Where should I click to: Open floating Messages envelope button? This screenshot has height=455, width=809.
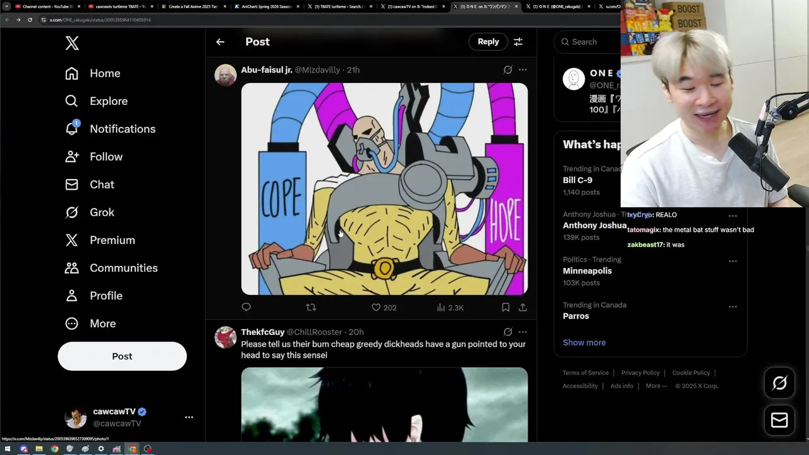coord(779,420)
